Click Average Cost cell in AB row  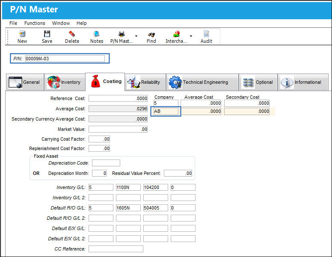(x=201, y=111)
